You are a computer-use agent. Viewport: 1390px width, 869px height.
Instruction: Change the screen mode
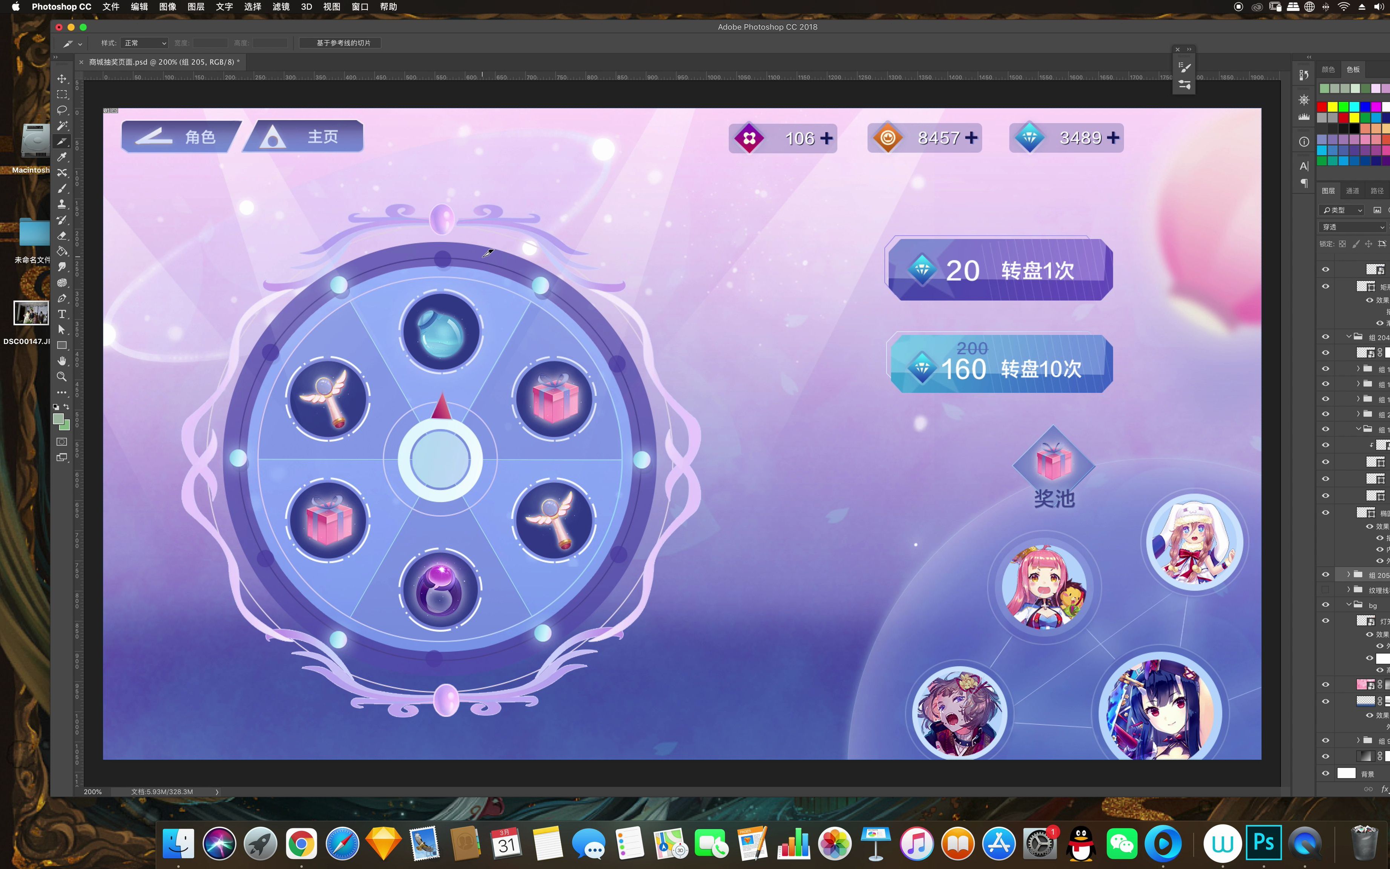(x=62, y=458)
